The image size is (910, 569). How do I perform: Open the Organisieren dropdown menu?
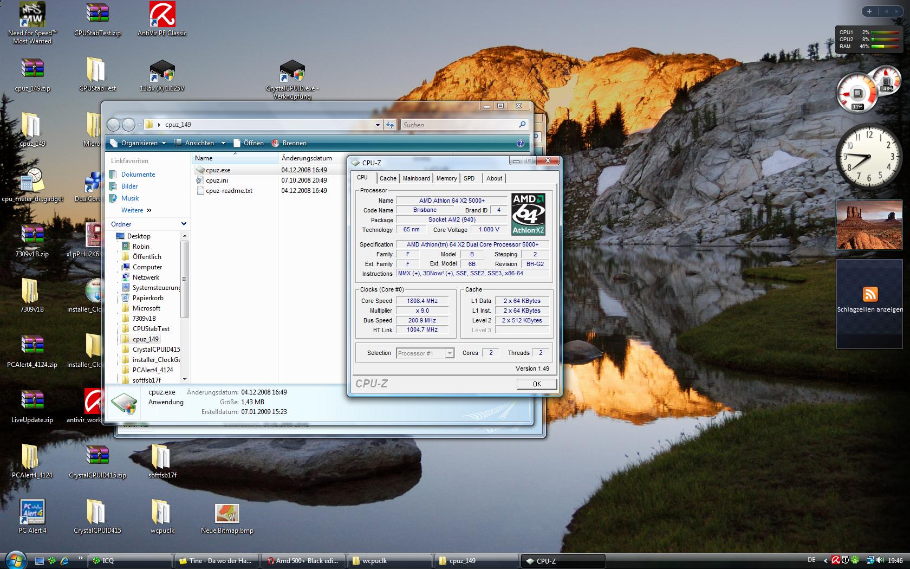139,143
